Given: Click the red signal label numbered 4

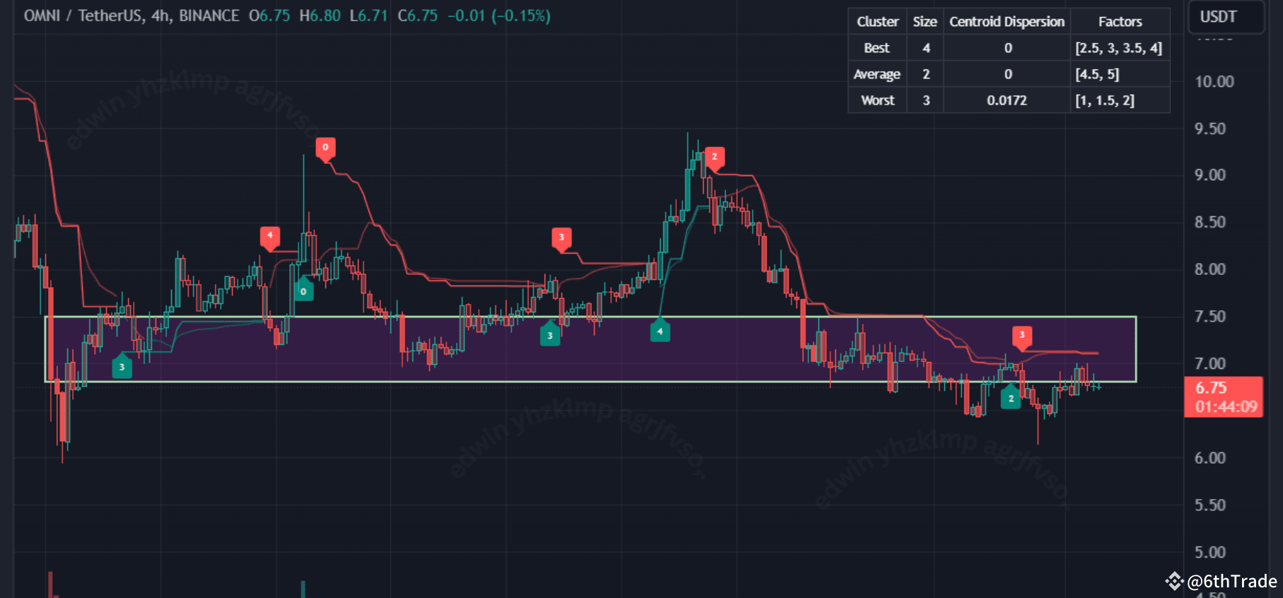Looking at the screenshot, I should pos(269,237).
